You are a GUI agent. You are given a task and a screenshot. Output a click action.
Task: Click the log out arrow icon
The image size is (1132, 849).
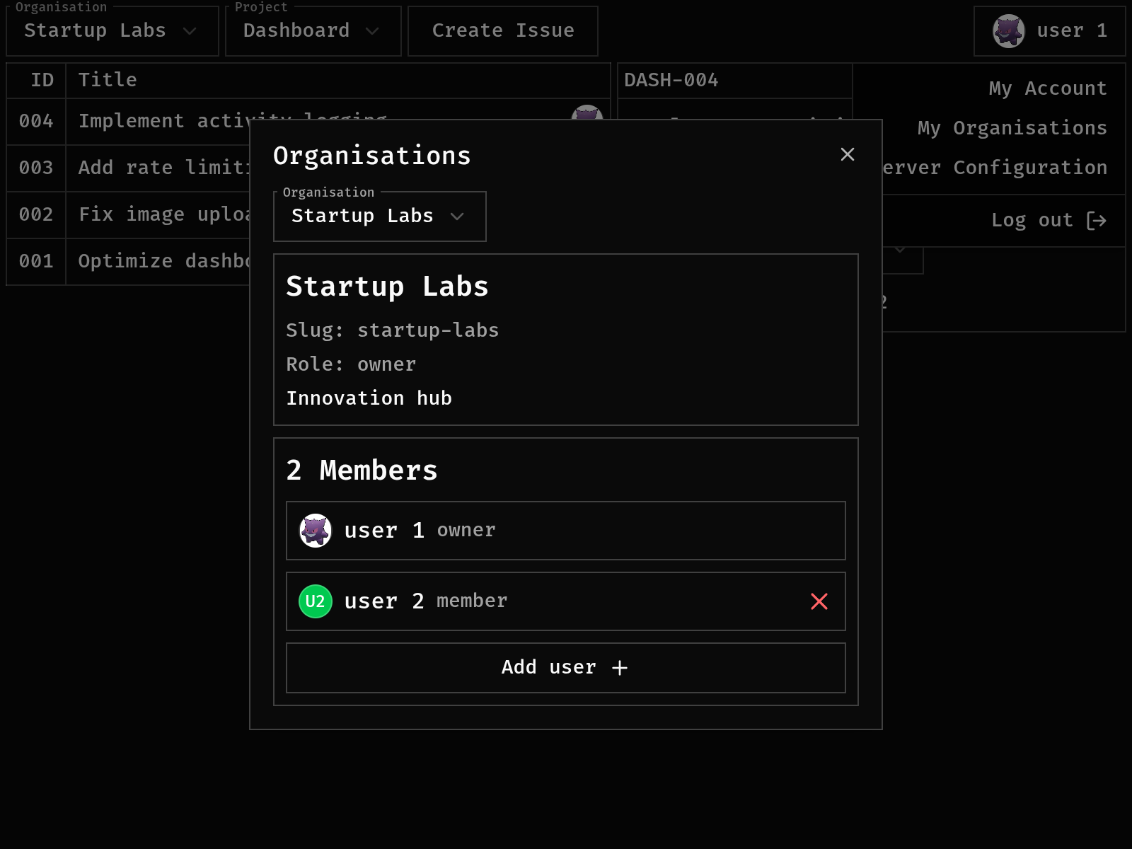pyautogui.click(x=1096, y=221)
